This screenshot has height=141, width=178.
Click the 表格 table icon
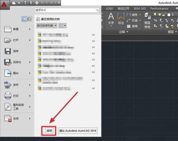pos(129,26)
